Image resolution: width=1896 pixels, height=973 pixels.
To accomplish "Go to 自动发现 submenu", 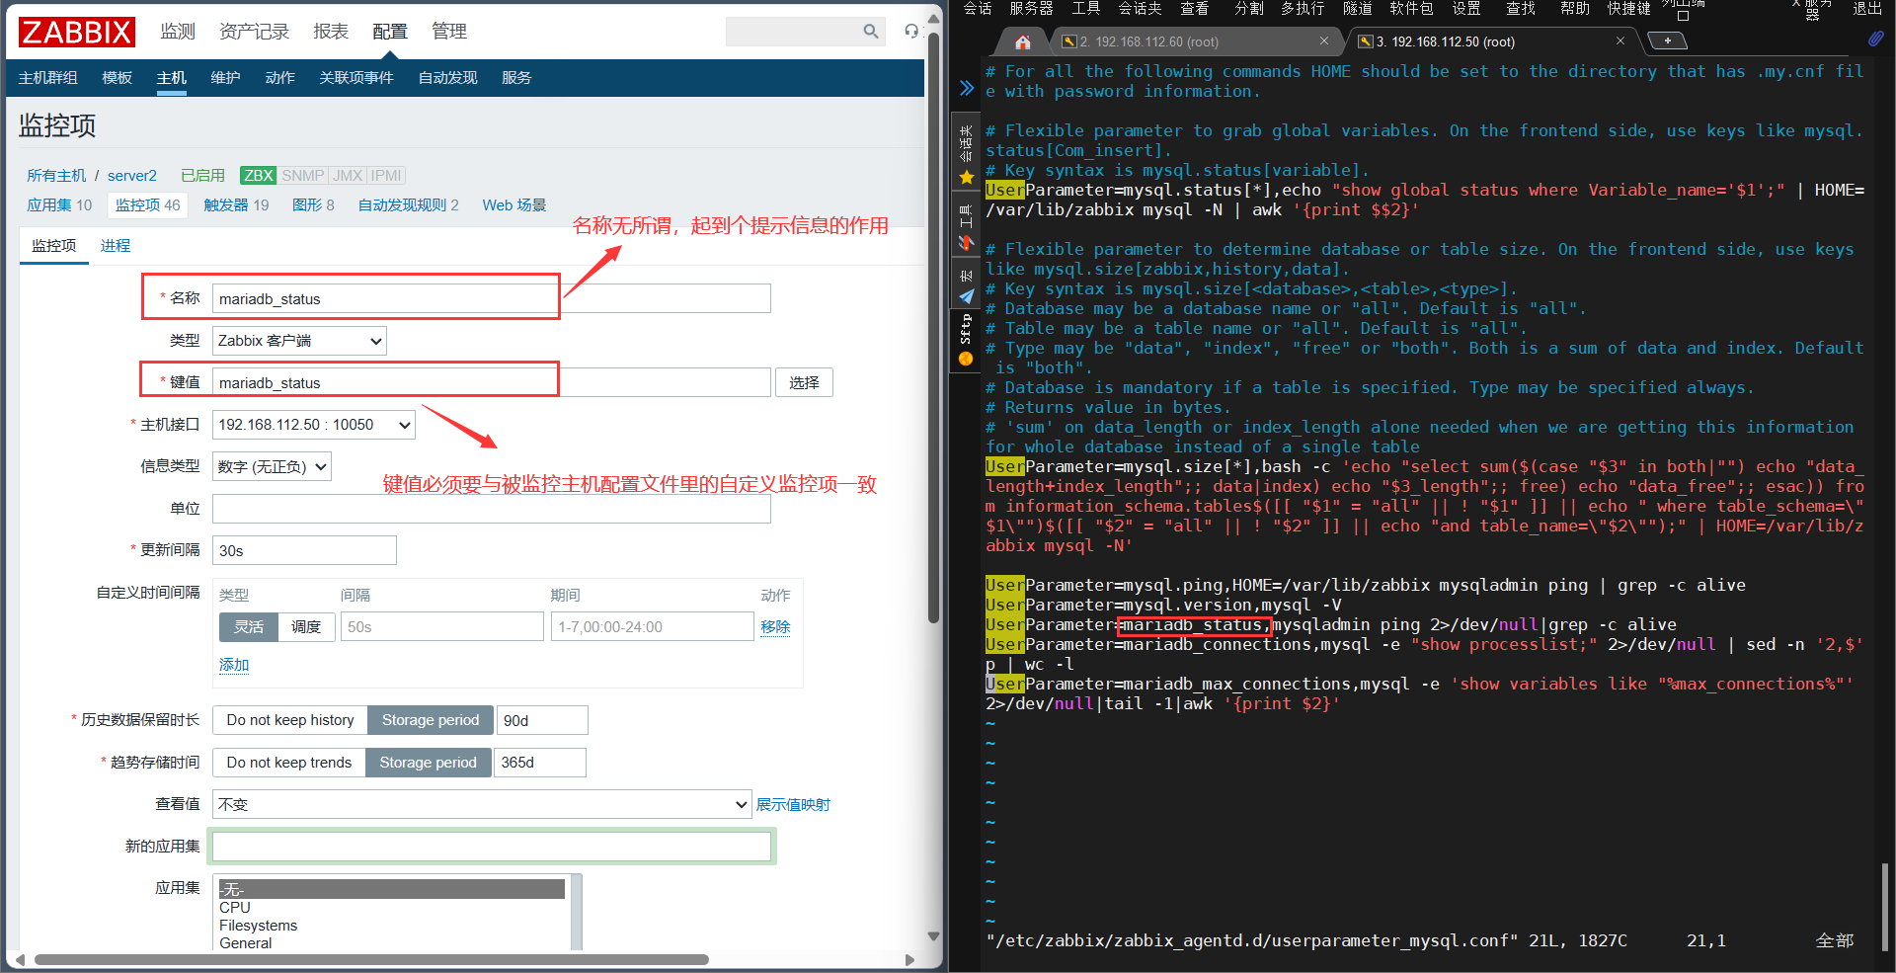I will [x=447, y=78].
